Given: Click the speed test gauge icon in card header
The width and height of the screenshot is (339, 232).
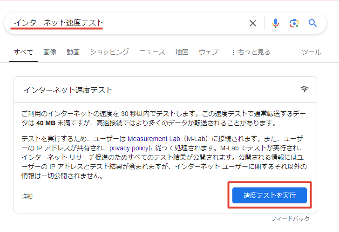Looking at the screenshot, I should 305,89.
